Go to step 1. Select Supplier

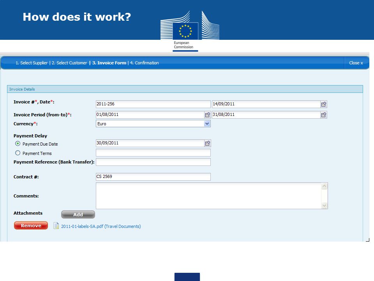point(32,63)
